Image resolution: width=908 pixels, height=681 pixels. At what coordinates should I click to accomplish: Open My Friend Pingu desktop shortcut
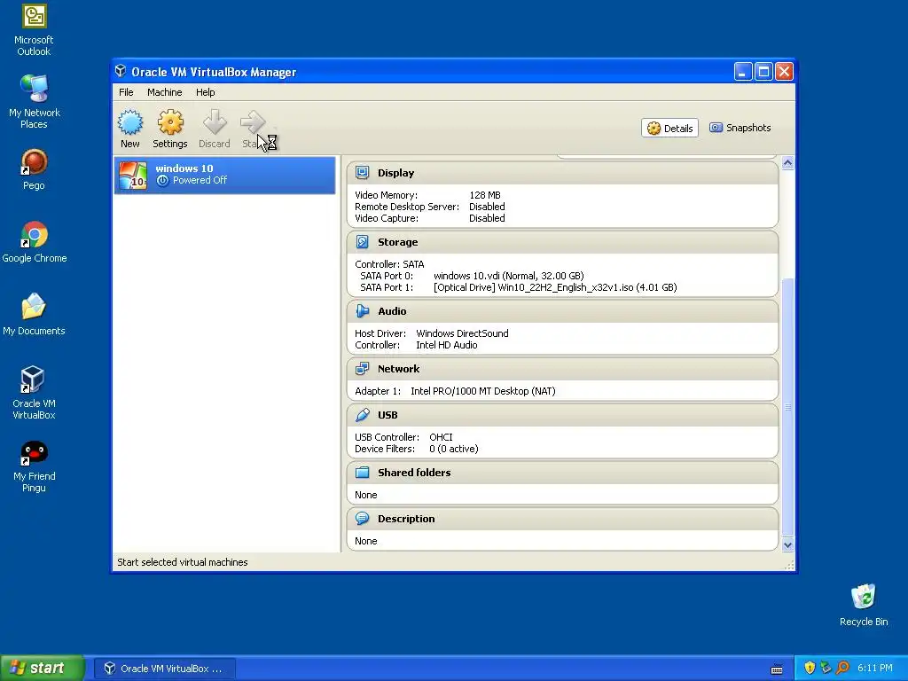[34, 453]
